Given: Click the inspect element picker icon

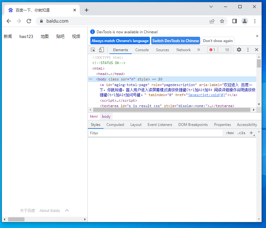Looking at the screenshot, I should tap(93, 50).
